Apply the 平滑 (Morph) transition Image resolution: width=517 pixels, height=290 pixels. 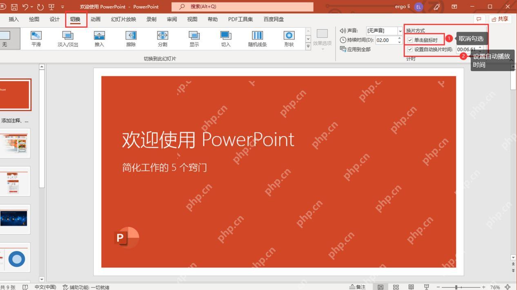click(x=36, y=39)
